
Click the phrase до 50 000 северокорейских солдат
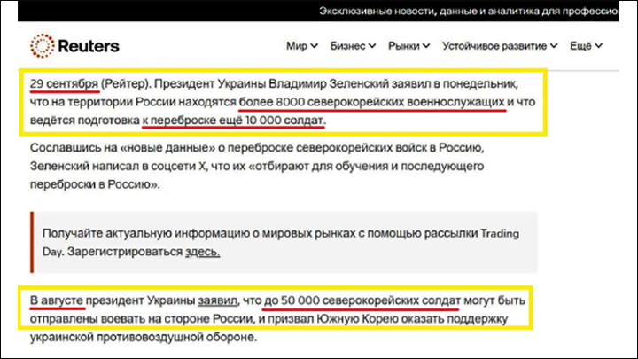coord(362,300)
